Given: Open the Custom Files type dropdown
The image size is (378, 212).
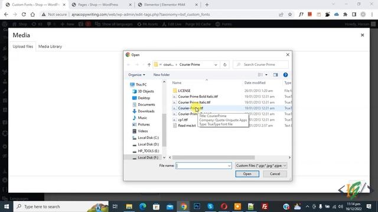Looking at the screenshot, I should tap(261, 165).
